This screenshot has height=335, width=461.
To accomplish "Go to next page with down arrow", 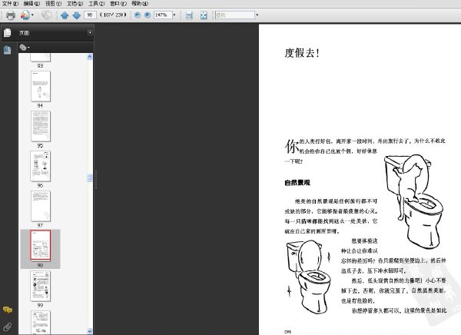I will pyautogui.click(x=76, y=15).
